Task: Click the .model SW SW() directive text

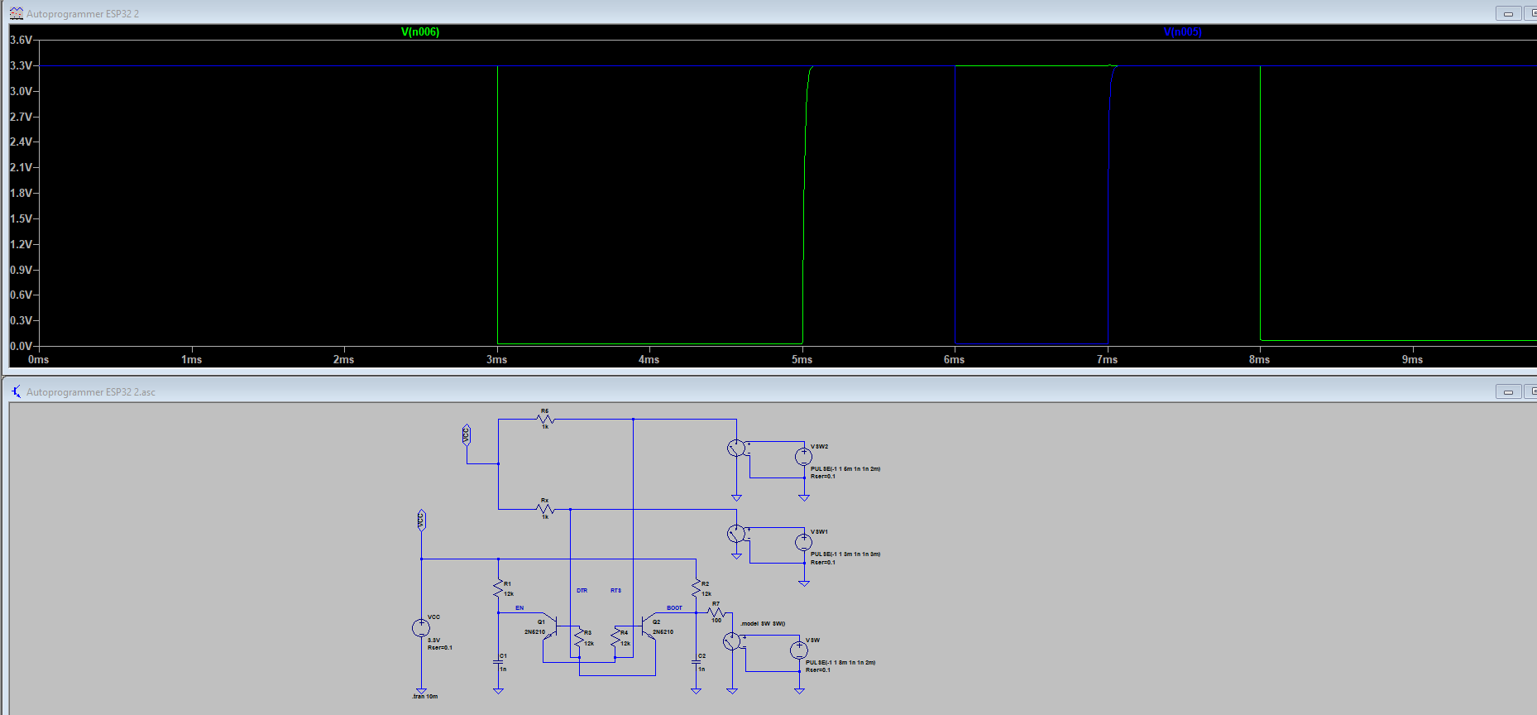Action: click(763, 624)
